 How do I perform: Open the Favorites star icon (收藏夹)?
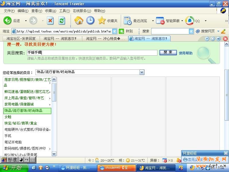(x=102, y=20)
